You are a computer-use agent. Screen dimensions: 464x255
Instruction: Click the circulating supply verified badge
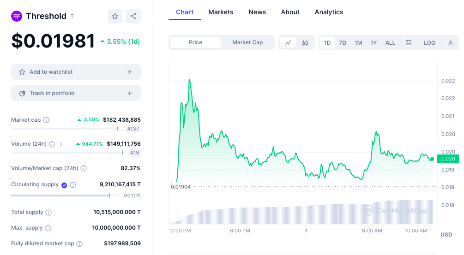click(64, 185)
